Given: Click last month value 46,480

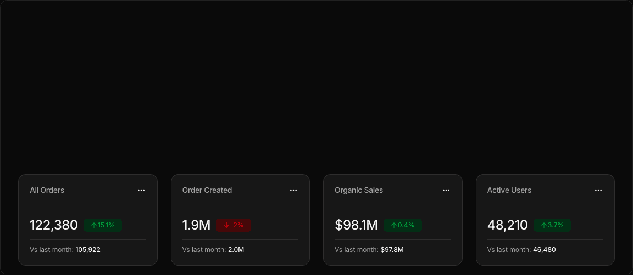Looking at the screenshot, I should 545,250.
